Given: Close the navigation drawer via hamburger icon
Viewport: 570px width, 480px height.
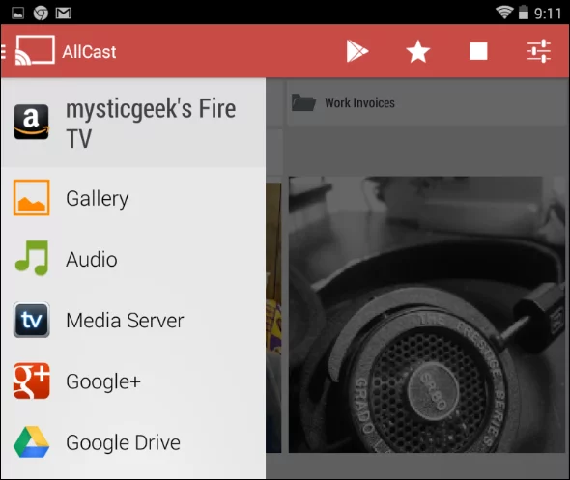Looking at the screenshot, I should click(4, 51).
